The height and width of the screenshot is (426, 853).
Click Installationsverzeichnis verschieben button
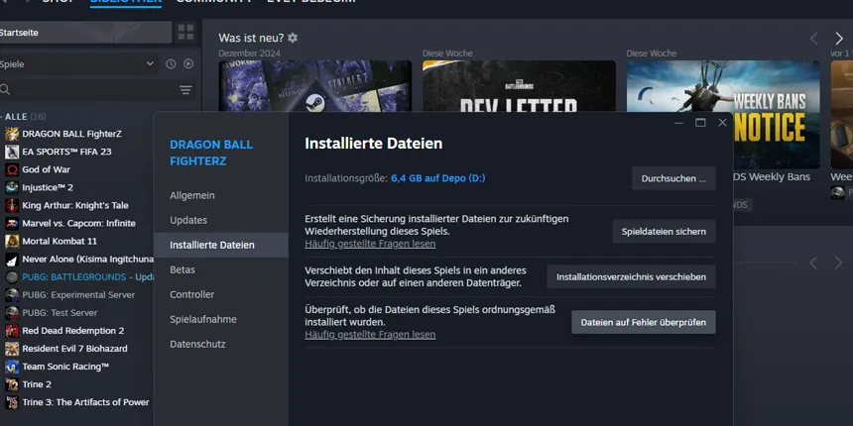(x=631, y=277)
